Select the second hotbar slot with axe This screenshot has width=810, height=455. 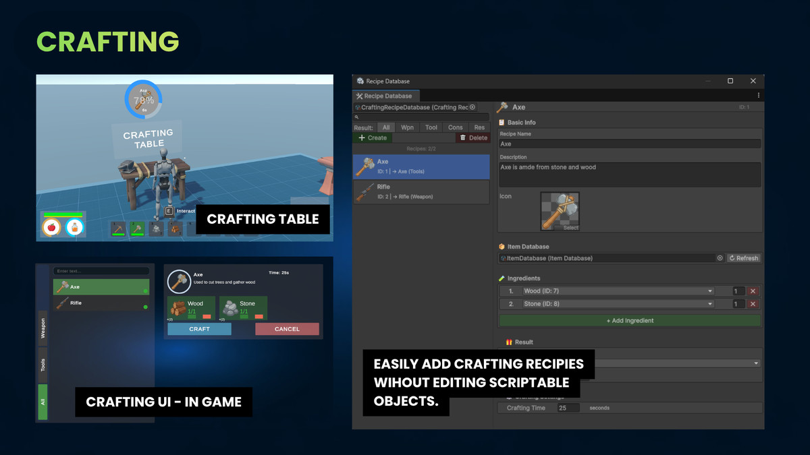137,229
